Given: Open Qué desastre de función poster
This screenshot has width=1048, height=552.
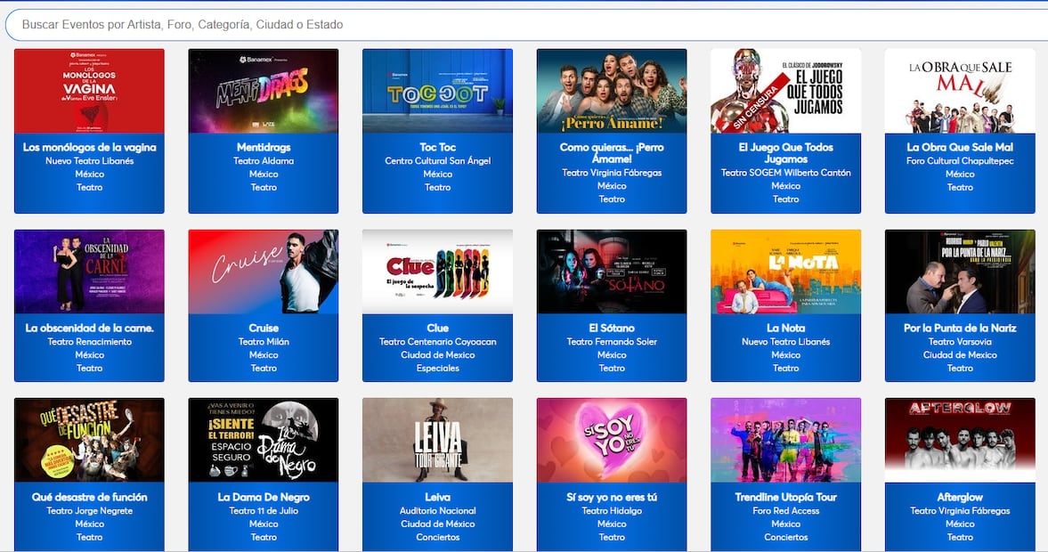Looking at the screenshot, I should pos(89,440).
